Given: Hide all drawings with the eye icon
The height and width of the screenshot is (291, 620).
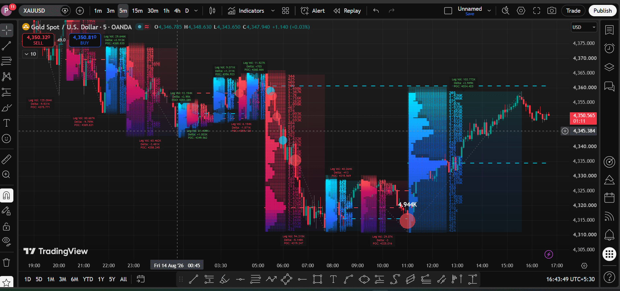Looking at the screenshot, I should pyautogui.click(x=7, y=241).
